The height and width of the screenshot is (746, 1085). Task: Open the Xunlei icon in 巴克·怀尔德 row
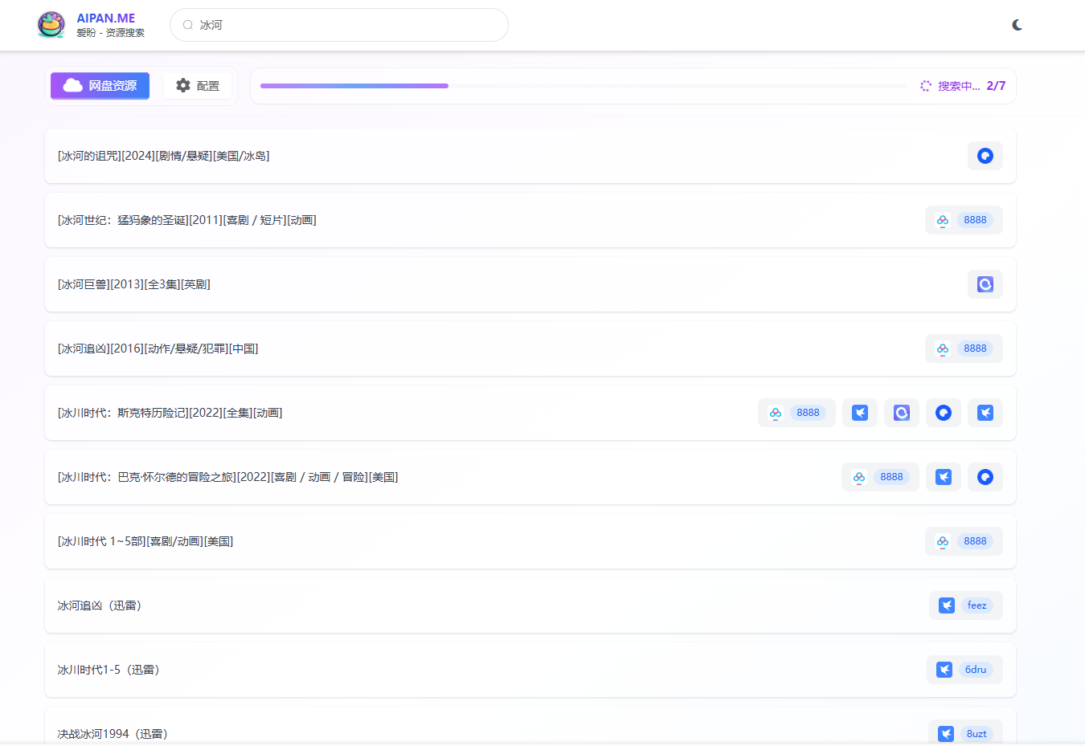944,477
